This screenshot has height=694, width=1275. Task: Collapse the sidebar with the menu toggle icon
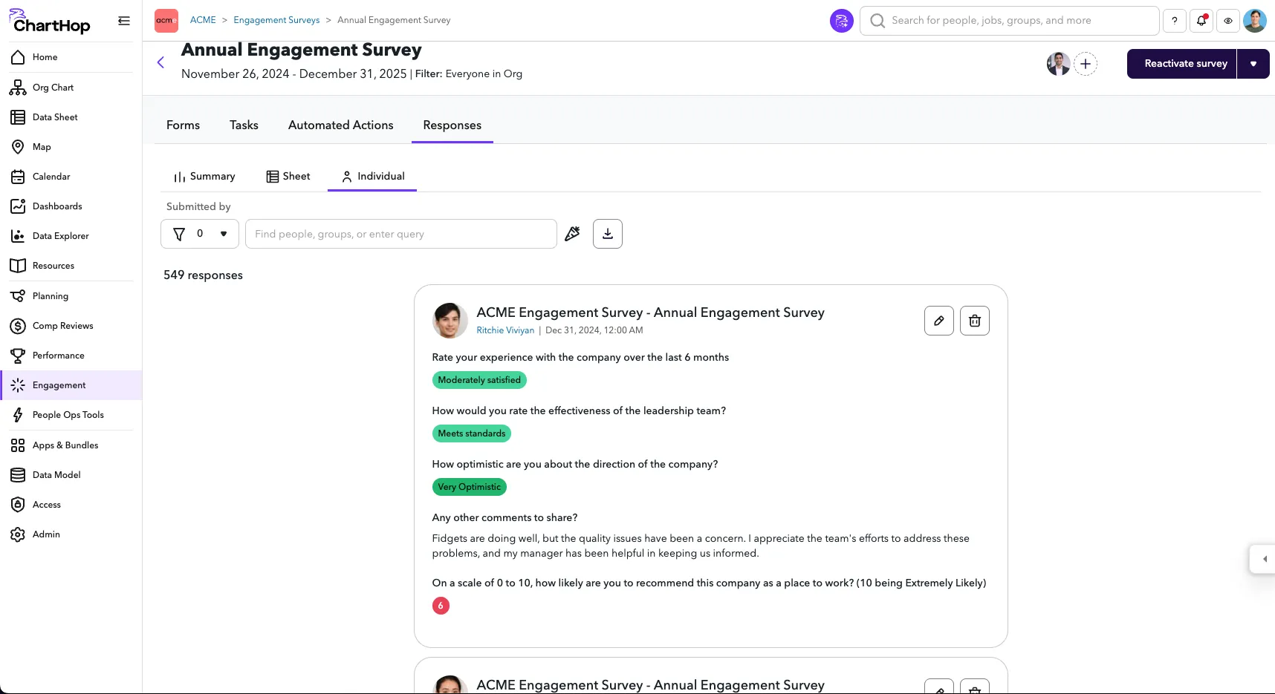tap(124, 21)
